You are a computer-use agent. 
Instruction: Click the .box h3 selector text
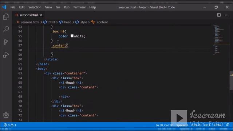coord(58,32)
